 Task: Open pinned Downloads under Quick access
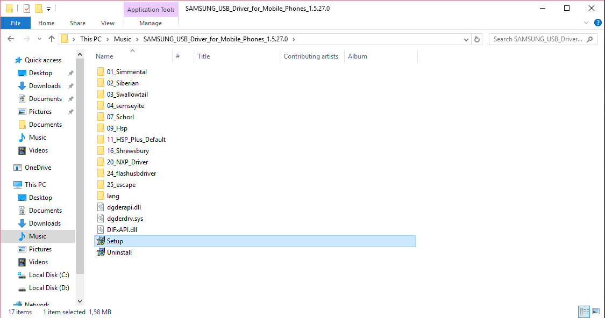45,86
